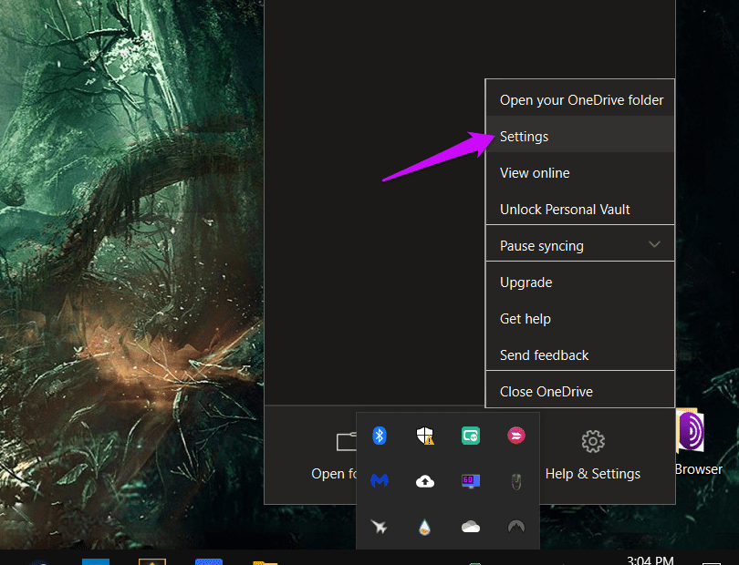Choose Settings from the OneDrive menu
The width and height of the screenshot is (739, 565).
(580, 136)
